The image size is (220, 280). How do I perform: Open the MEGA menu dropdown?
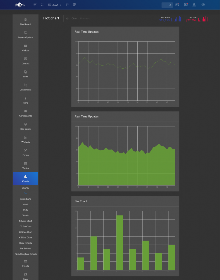(55, 5)
